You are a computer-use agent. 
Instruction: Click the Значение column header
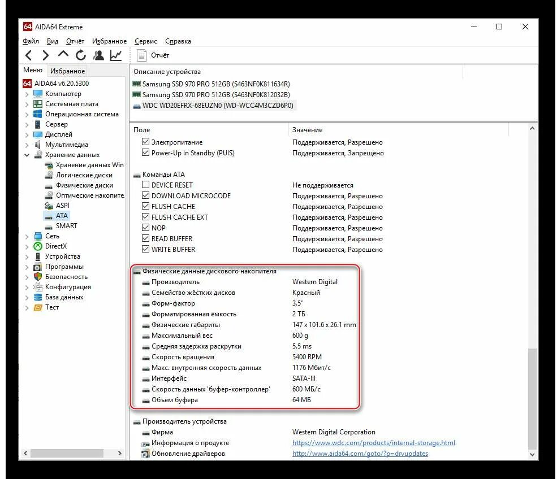coord(399,130)
